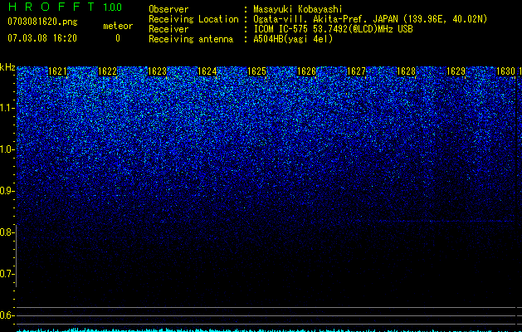Screen dimensions: 522x332
Task: Click the 0.6 kHz frequency axis label
Action: tap(7, 315)
